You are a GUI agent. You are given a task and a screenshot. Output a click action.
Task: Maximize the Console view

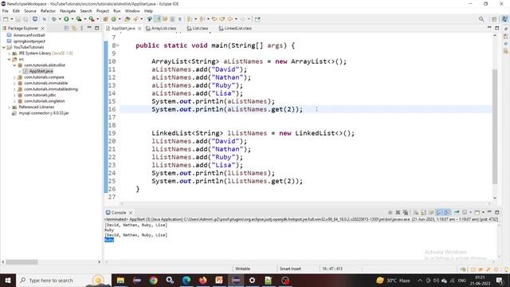click(497, 212)
